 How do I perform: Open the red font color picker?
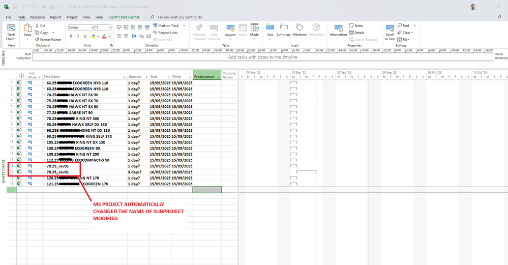tap(104, 36)
